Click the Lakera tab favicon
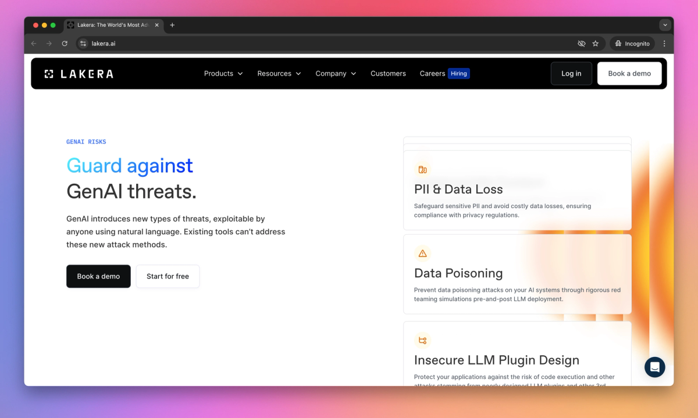 point(71,25)
